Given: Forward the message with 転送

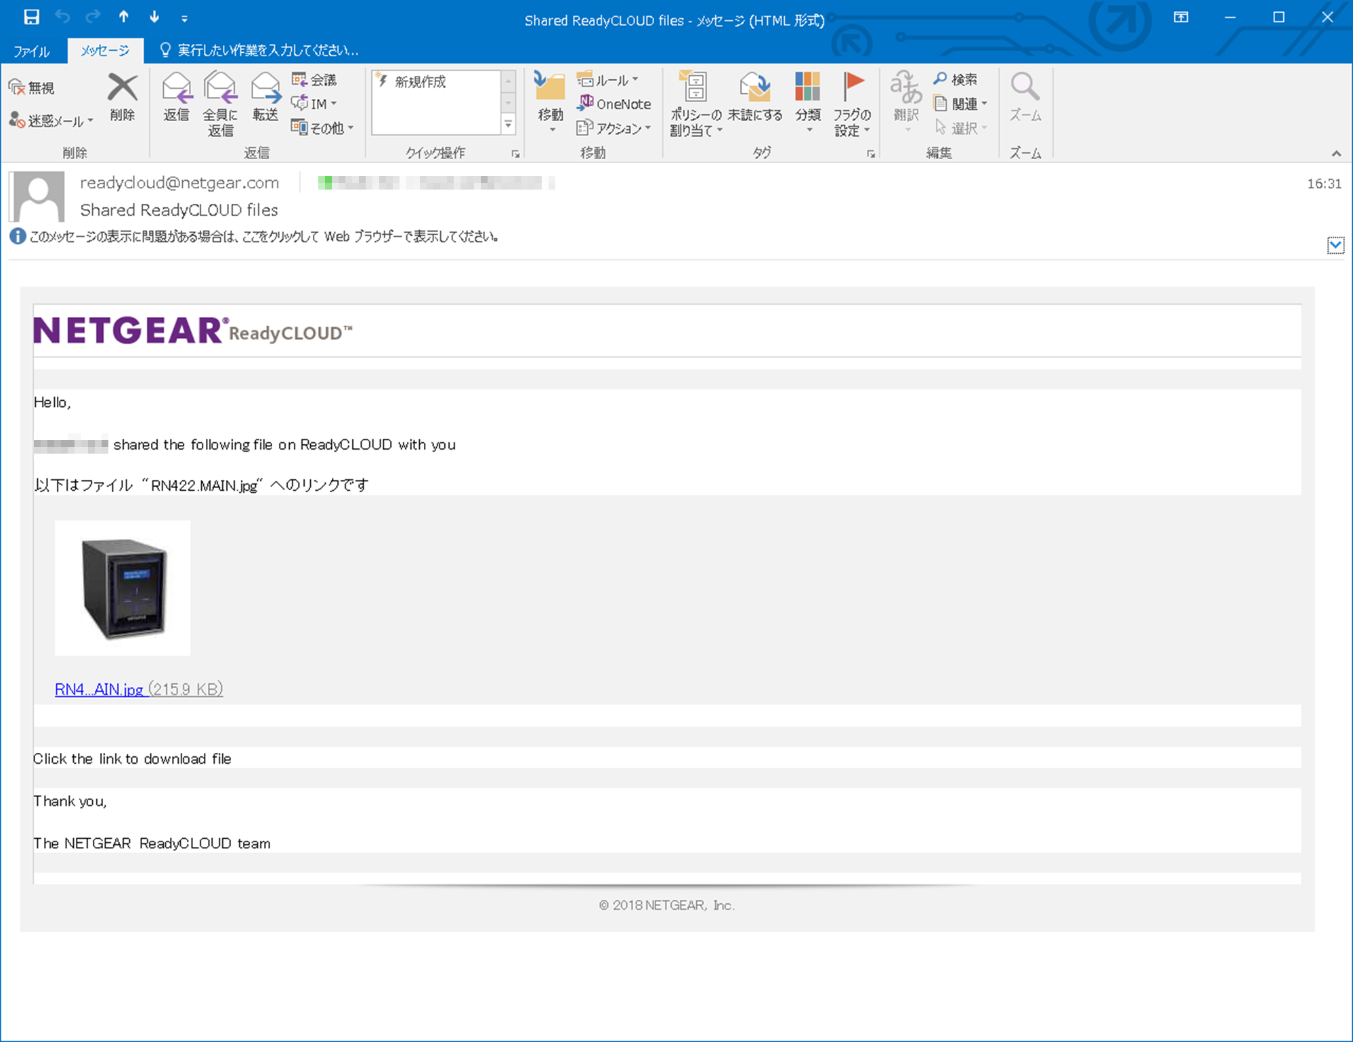Looking at the screenshot, I should pyautogui.click(x=265, y=97).
